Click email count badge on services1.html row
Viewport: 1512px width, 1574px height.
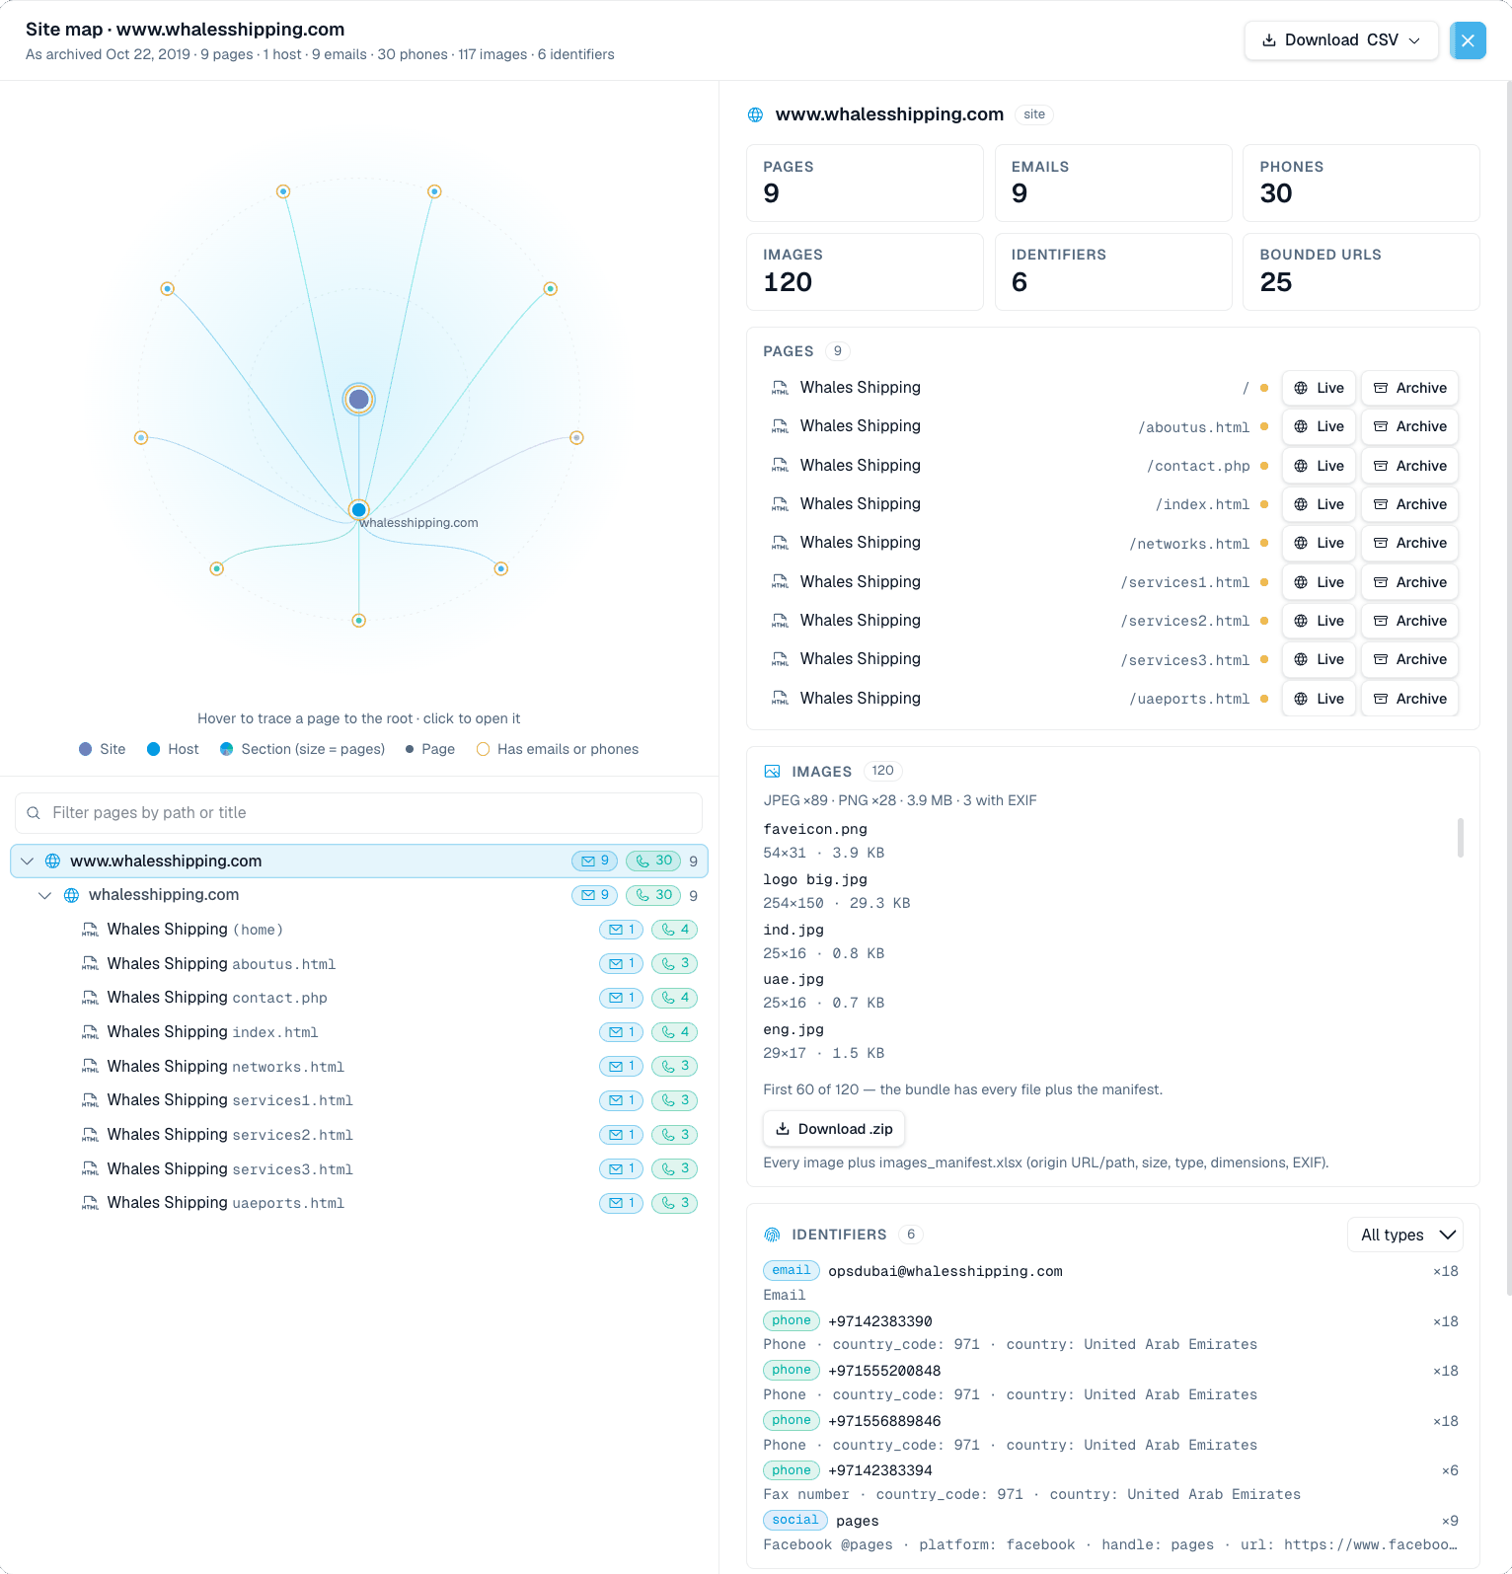coord(622,1100)
